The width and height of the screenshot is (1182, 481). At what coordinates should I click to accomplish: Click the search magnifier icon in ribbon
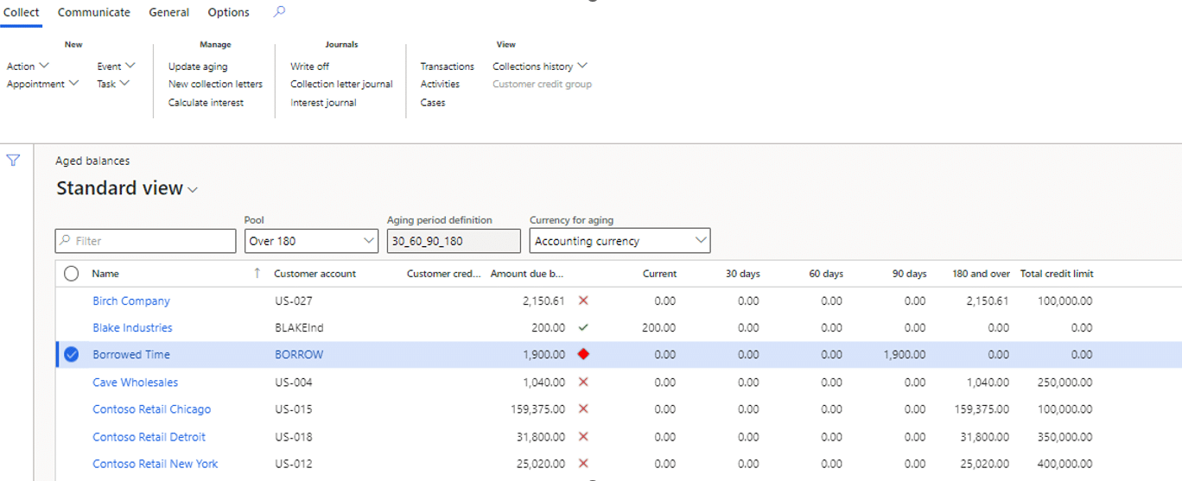click(x=278, y=12)
